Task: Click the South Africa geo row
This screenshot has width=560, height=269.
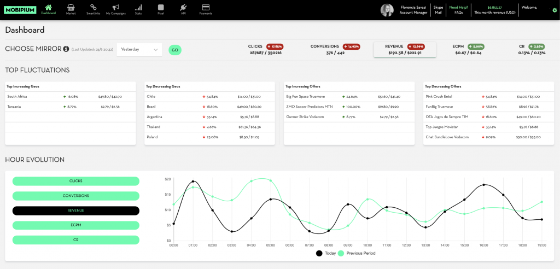Action: pos(71,97)
